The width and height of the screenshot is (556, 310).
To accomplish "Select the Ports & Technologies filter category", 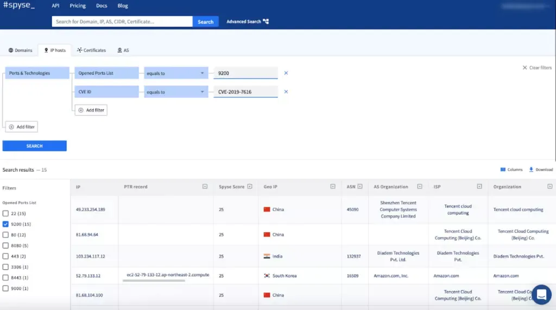I will coord(37,73).
